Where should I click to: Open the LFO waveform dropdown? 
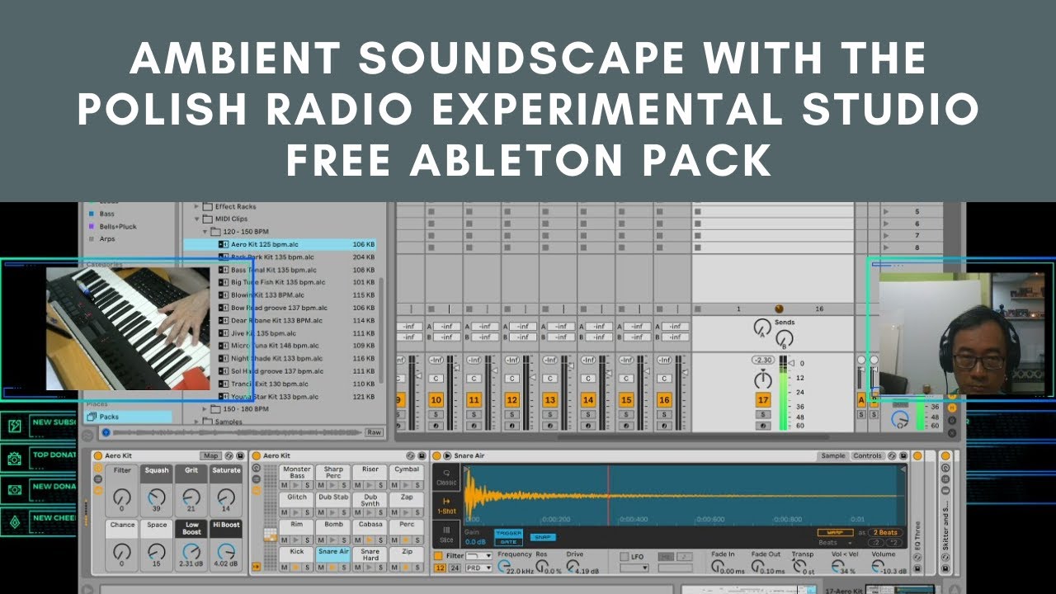pyautogui.click(x=634, y=568)
